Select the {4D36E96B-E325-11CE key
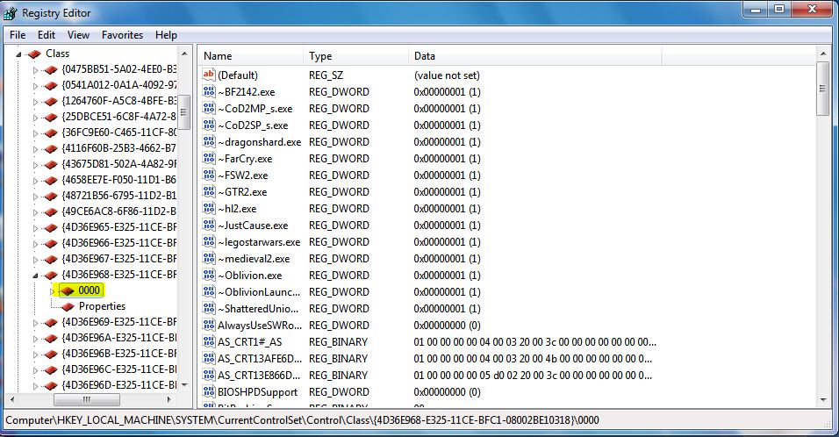The image size is (839, 437). pyautogui.click(x=118, y=354)
